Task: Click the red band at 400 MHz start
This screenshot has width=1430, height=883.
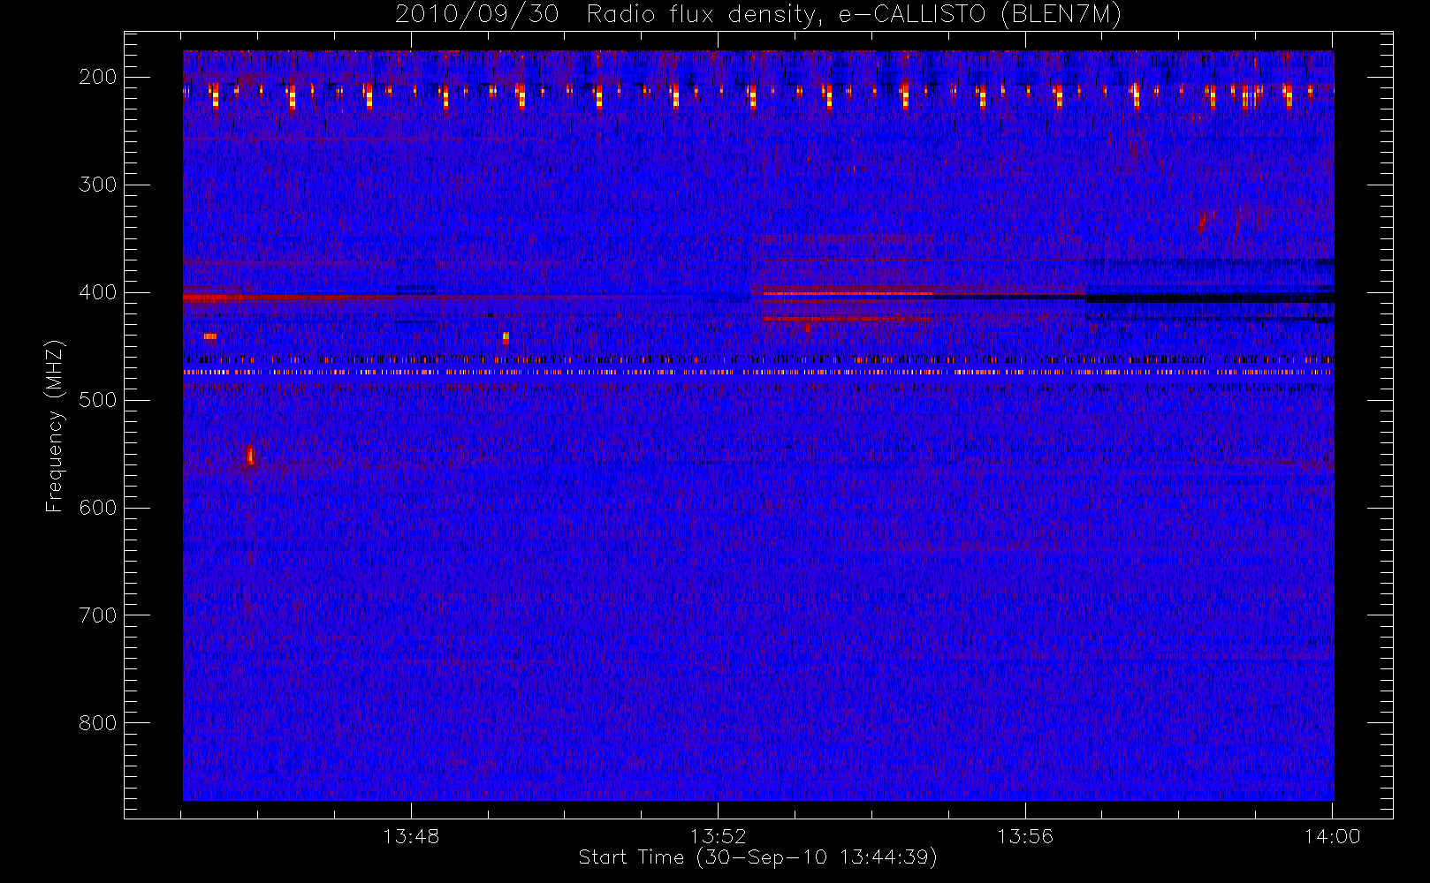Action: (x=212, y=298)
